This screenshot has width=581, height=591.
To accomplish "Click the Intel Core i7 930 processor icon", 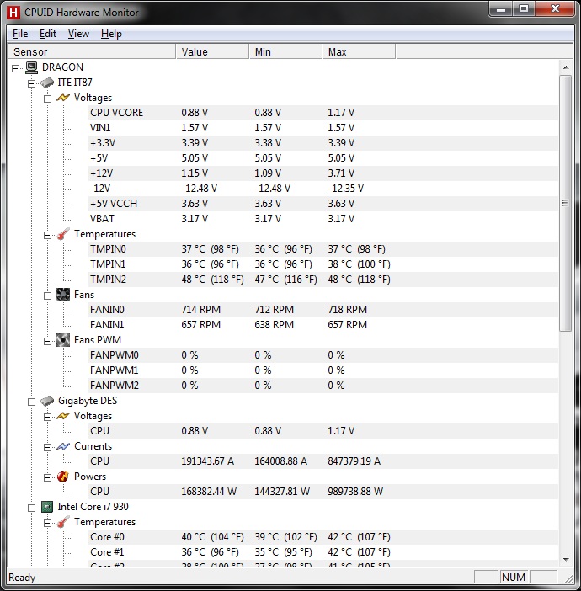I will tap(47, 507).
